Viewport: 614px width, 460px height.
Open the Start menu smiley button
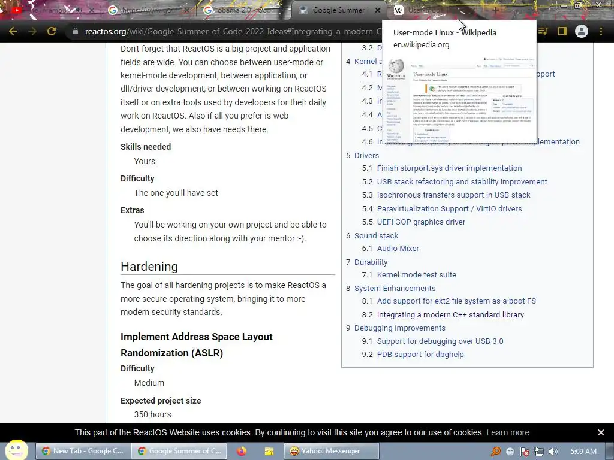click(x=16, y=450)
